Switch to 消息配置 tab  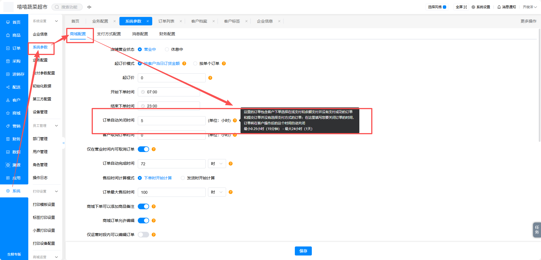pos(140,34)
